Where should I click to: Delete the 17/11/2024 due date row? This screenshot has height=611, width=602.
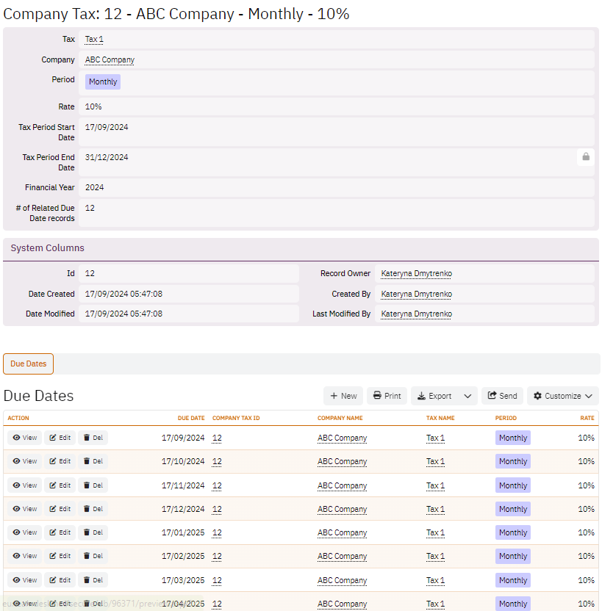93,485
